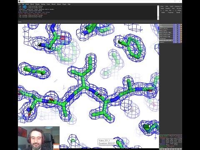The image size is (200, 150).
Task: Open the Edit menu
Action: pyautogui.click(x=23, y=4)
